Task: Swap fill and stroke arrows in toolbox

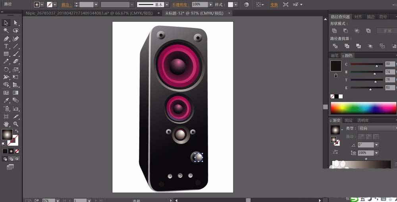Action: pyautogui.click(x=17, y=131)
